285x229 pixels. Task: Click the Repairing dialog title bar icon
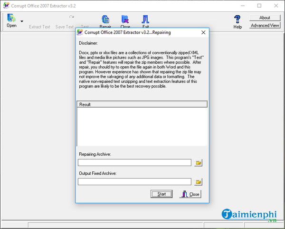(80, 33)
